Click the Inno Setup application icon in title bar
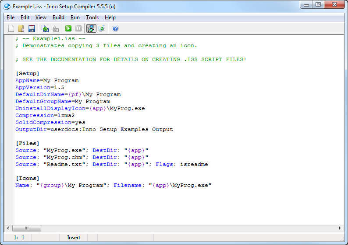The height and width of the screenshot is (245, 348). tap(7, 7)
